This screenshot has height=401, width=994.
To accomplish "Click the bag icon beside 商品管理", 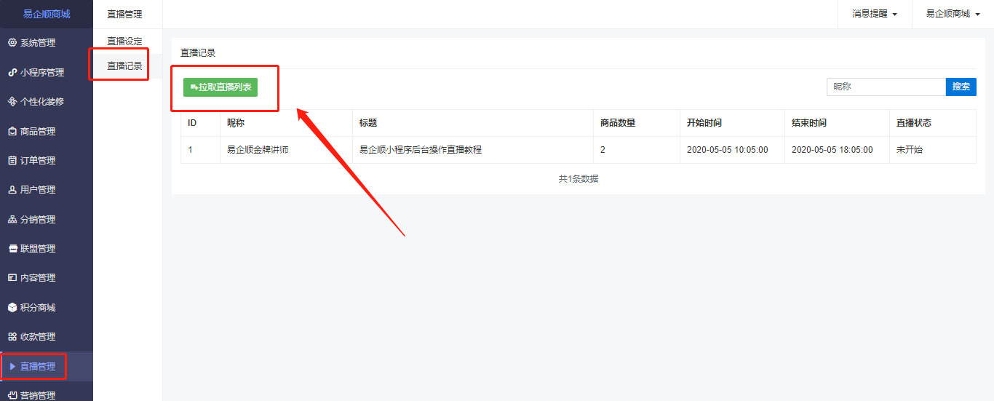I will pyautogui.click(x=12, y=132).
